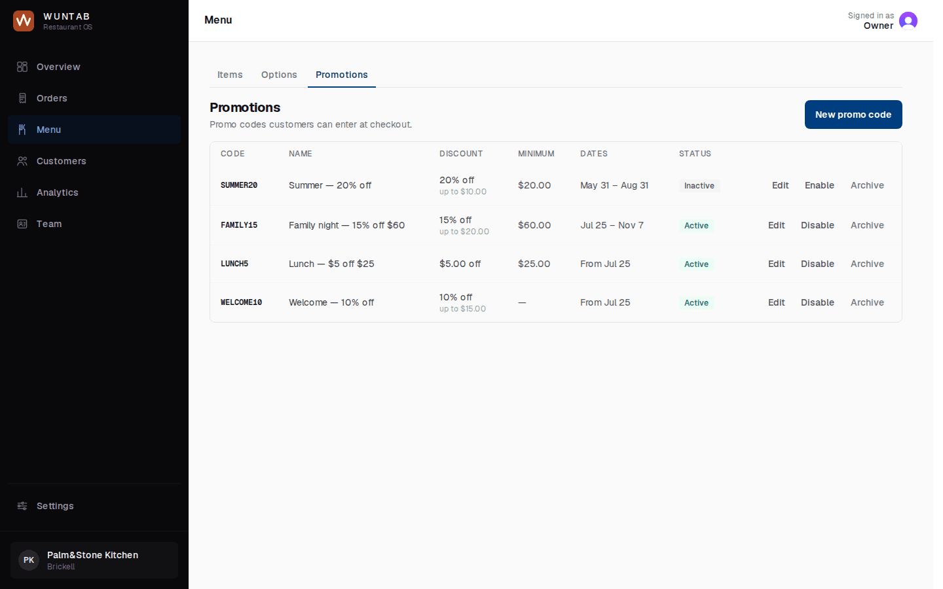The image size is (943, 589).
Task: Open Overview via its grid icon
Action: 22,67
